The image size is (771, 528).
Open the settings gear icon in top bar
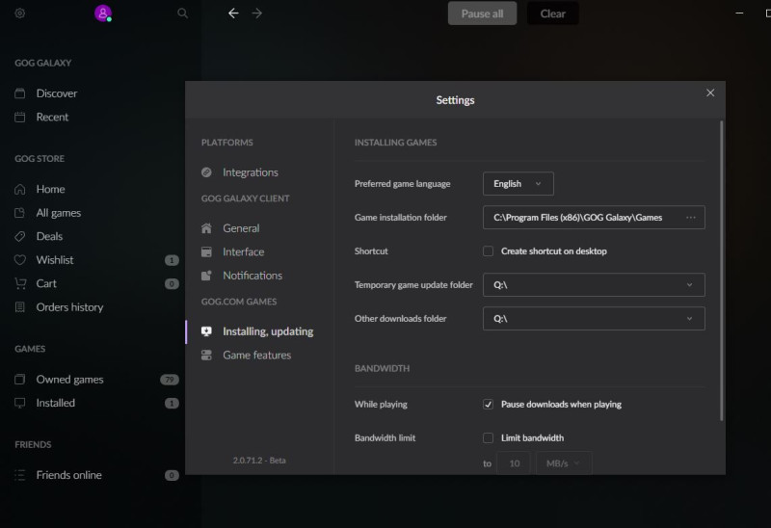click(x=20, y=13)
